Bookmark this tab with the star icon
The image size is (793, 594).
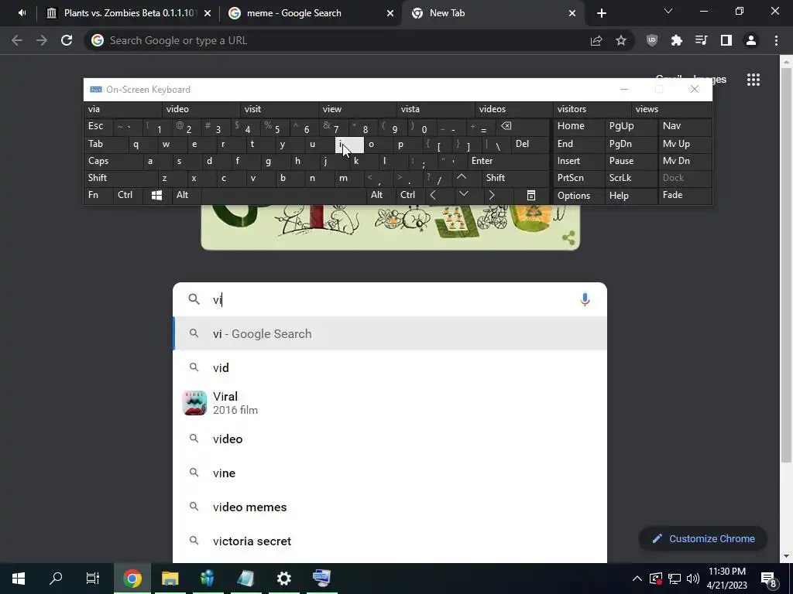click(x=621, y=40)
